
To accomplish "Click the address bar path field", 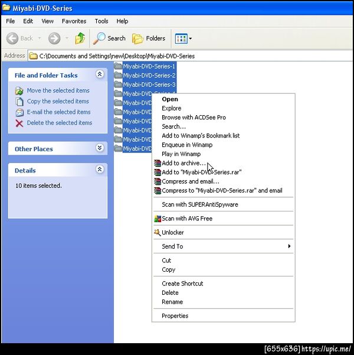I will point(191,56).
